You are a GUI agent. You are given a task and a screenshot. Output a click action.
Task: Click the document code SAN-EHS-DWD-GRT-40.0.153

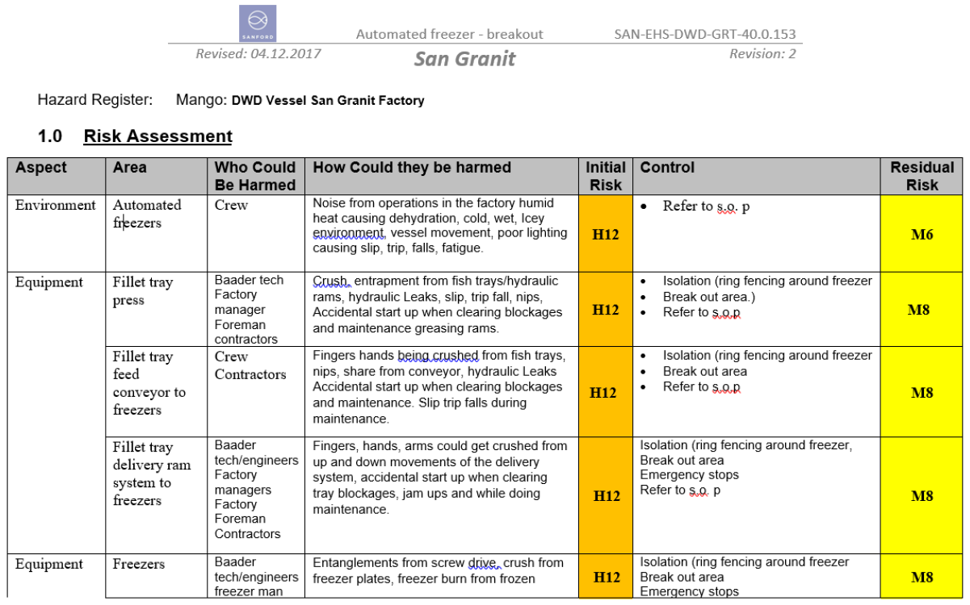coord(704,34)
